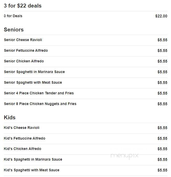
Task: Click the price of Kid's Chicken Alfredo
Action: click(162, 149)
